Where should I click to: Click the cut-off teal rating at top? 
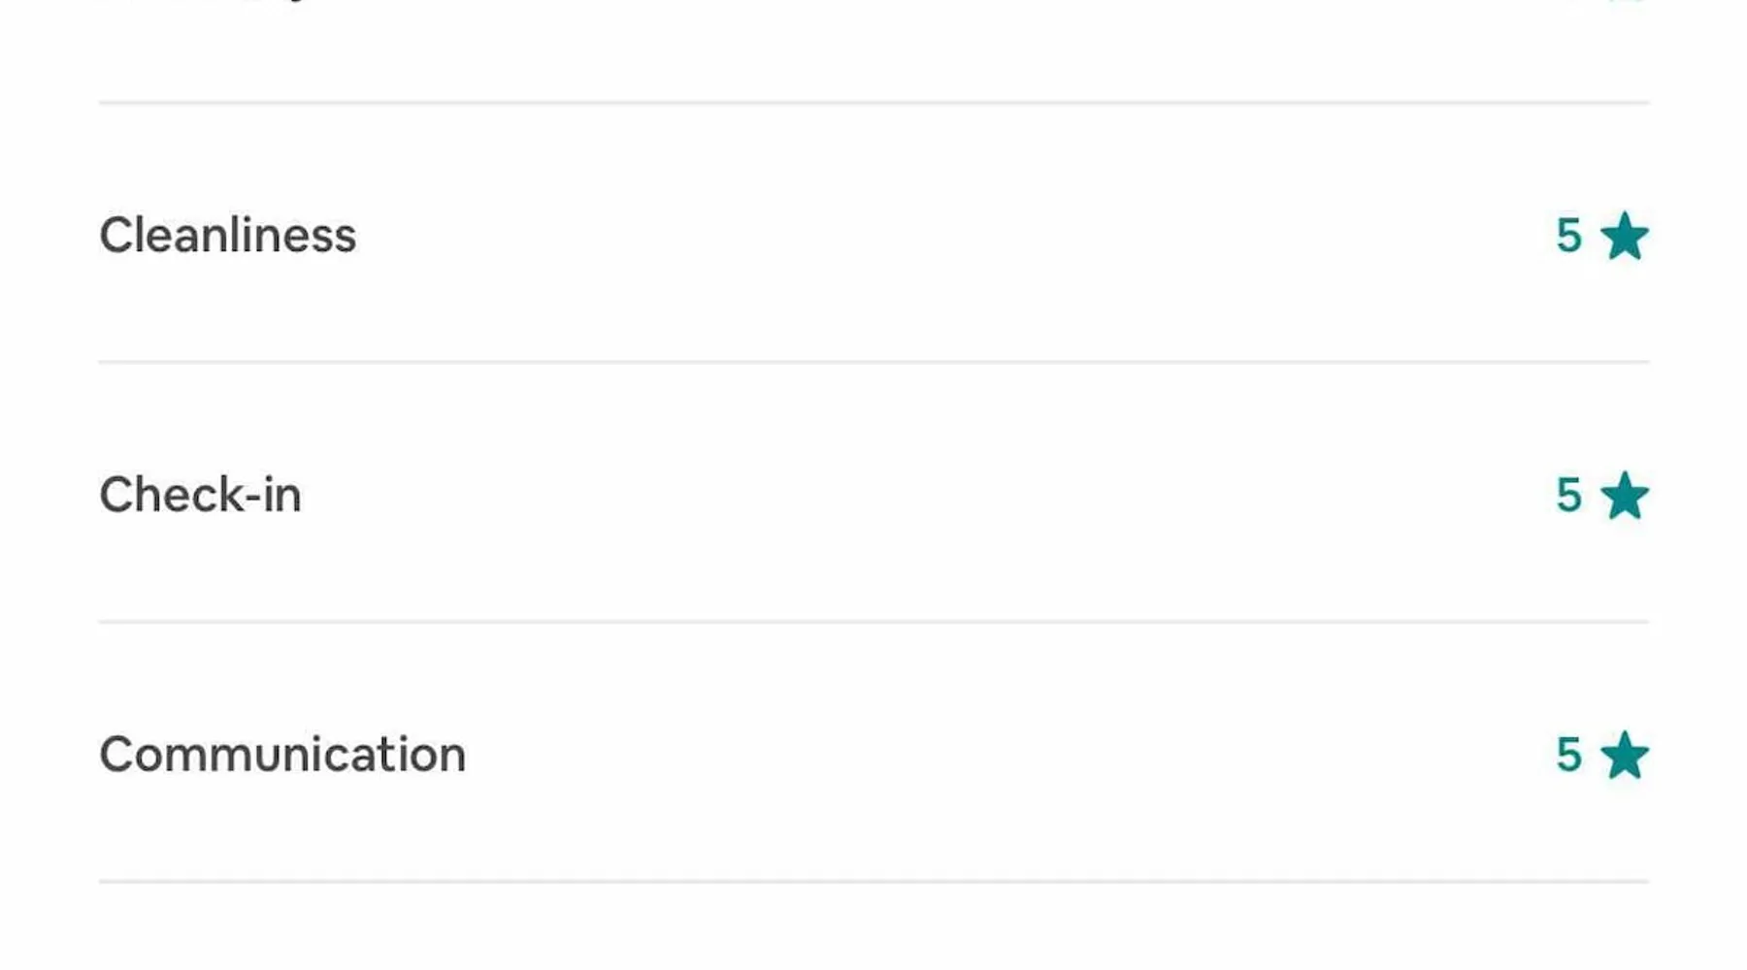(1621, 3)
